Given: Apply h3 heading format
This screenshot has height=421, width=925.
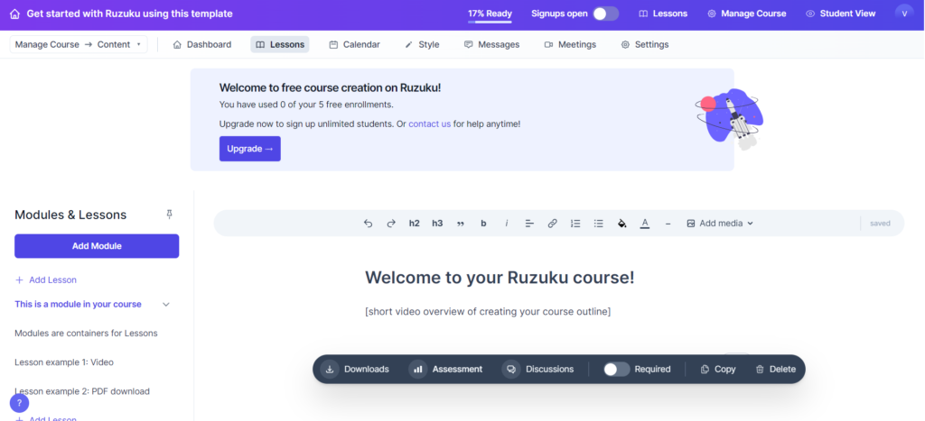Looking at the screenshot, I should pos(437,224).
